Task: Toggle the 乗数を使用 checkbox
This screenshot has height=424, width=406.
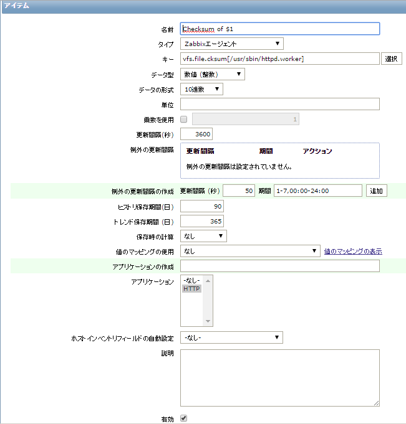Action: (x=183, y=120)
